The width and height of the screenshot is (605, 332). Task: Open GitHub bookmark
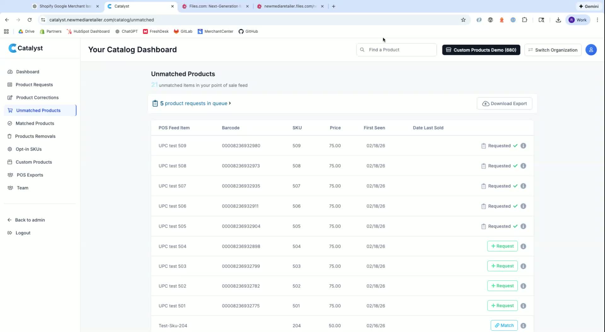point(248,31)
